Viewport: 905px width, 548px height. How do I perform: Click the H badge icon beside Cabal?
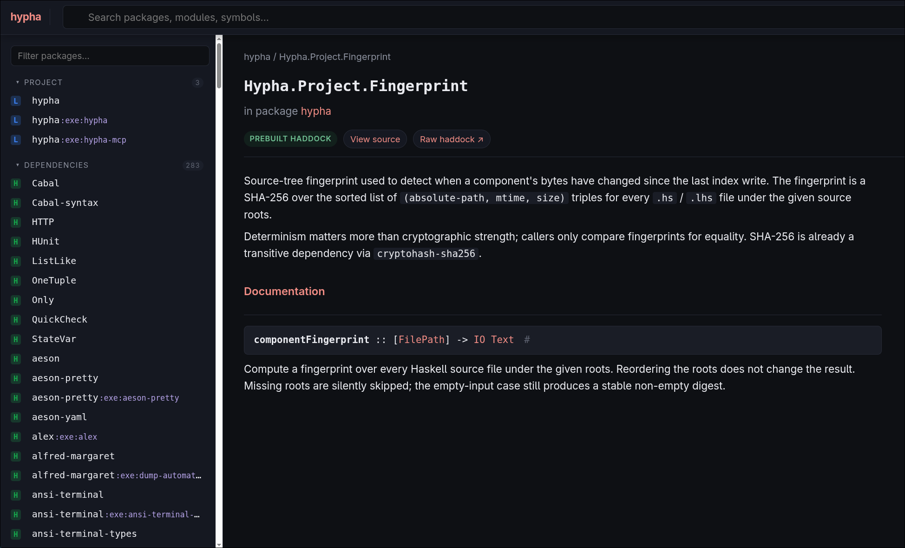[16, 184]
